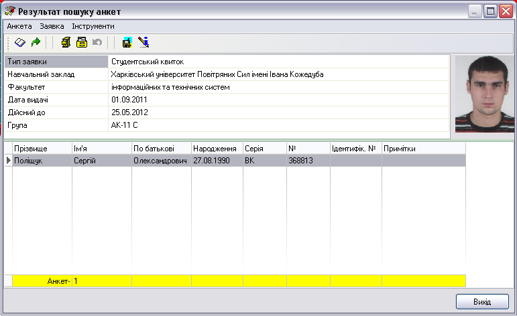Click the faculty value інформаційних та технічних систем
This screenshot has height=316, width=517.
(170, 87)
